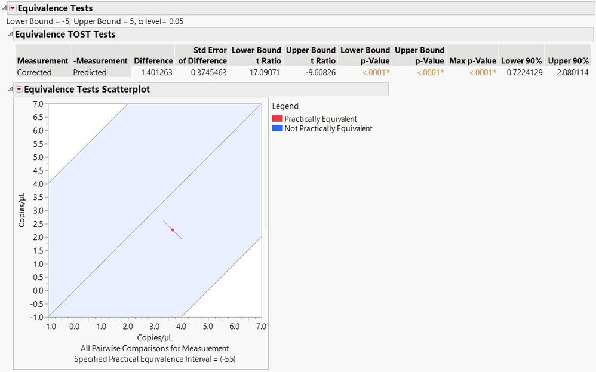Screen dimensions: 596x372
Task: Click the Lower Bound t Ratio header
Action: point(256,56)
